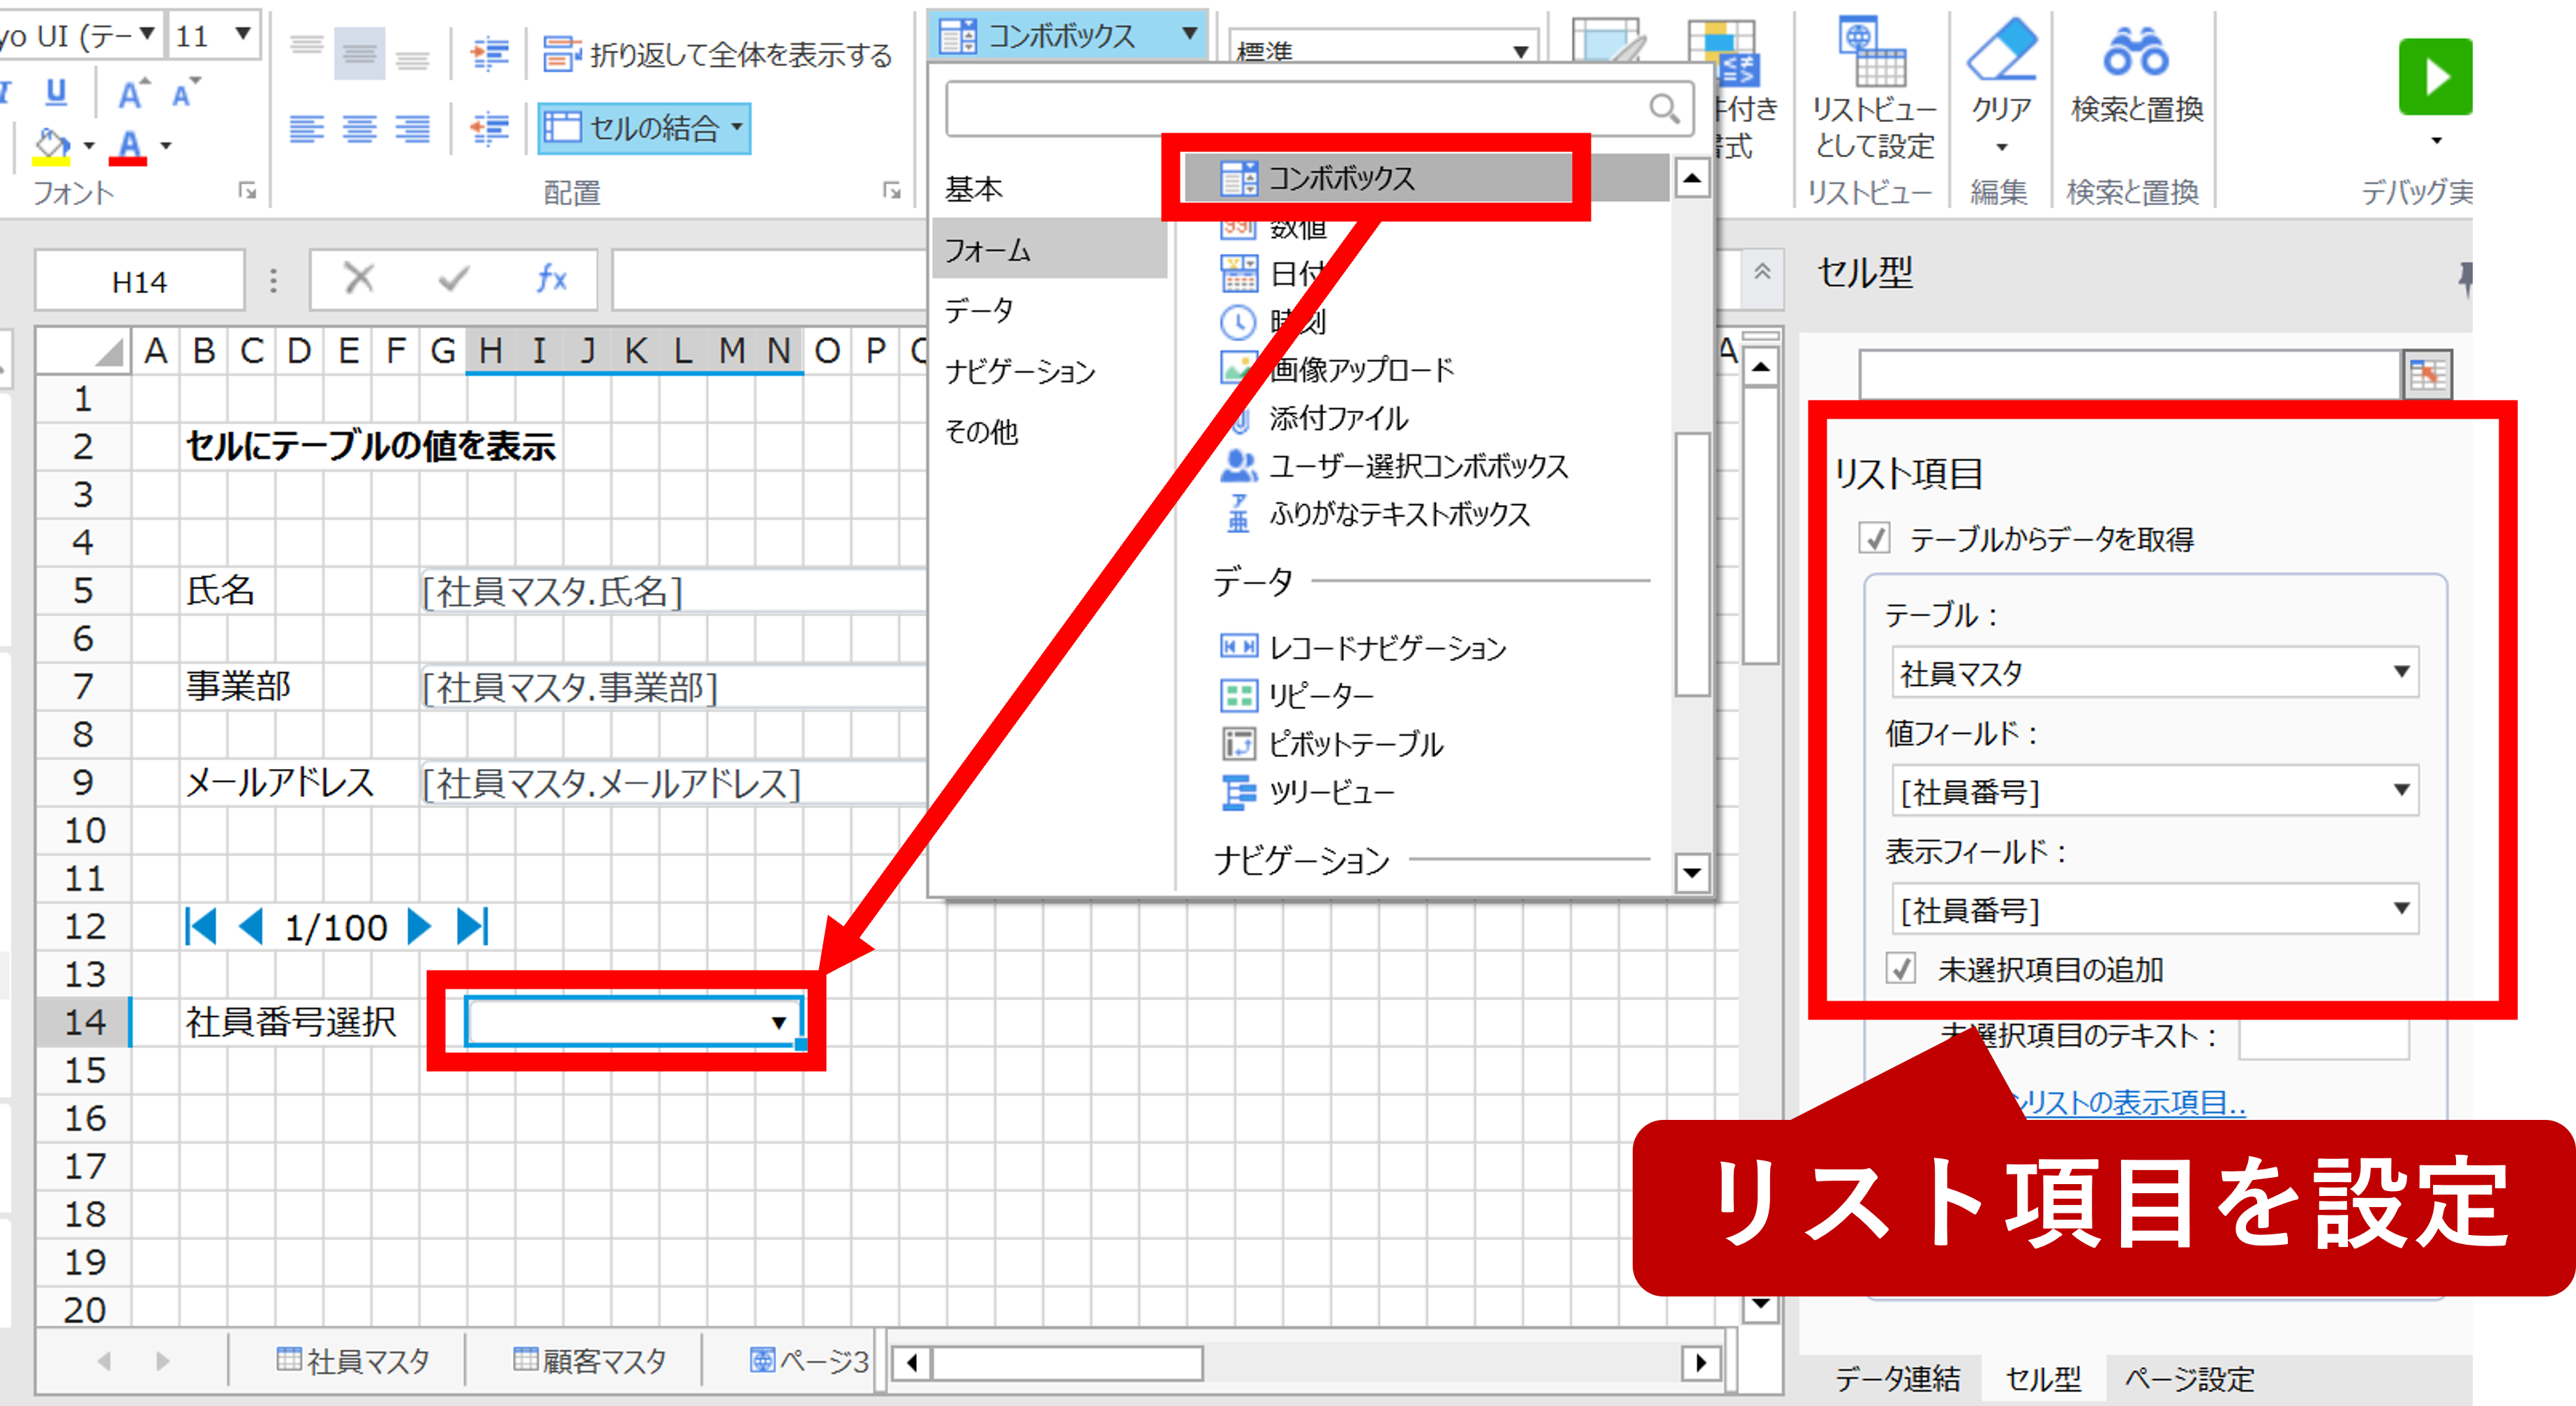Toggle 未選択項目の追加 checkbox
Viewport: 2576px width, 1406px height.
[1901, 968]
